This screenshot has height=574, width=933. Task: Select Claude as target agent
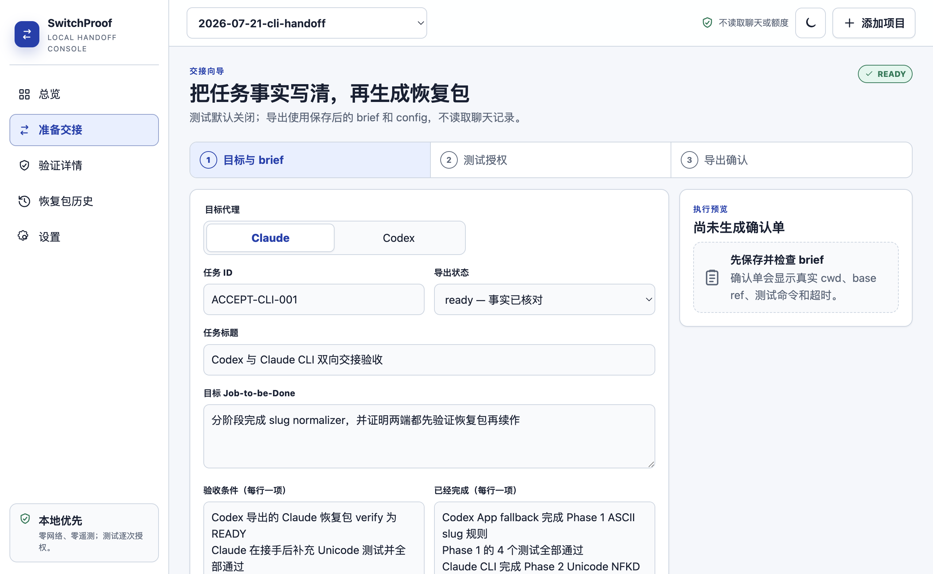pyautogui.click(x=270, y=237)
